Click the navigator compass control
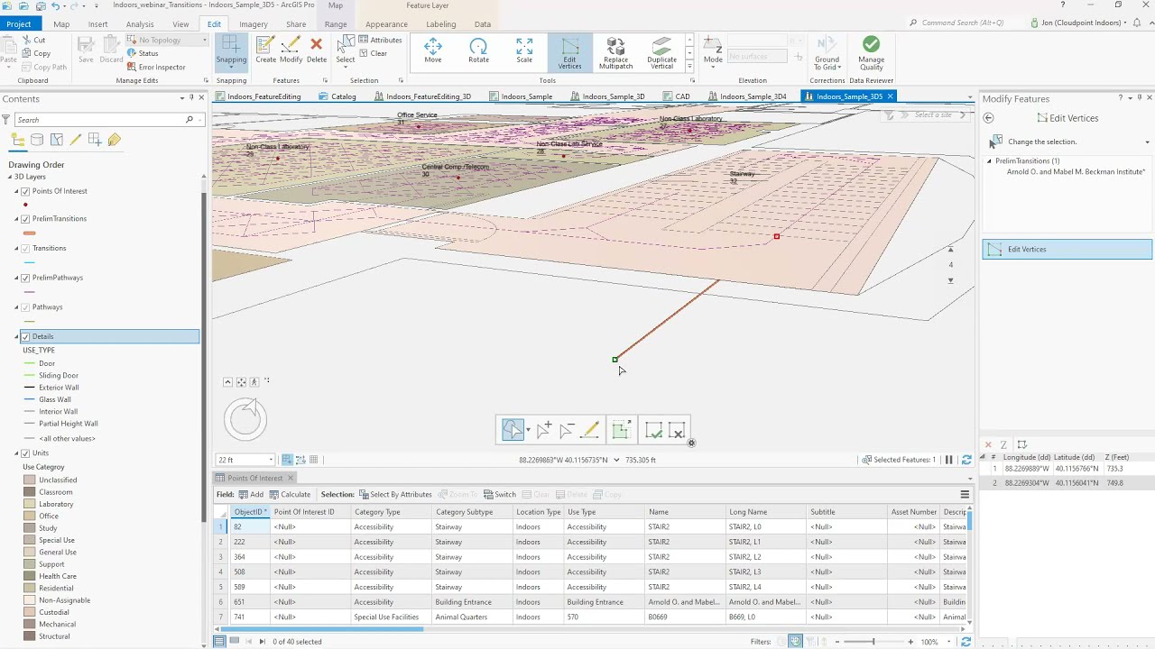1155x649 pixels. [x=245, y=419]
